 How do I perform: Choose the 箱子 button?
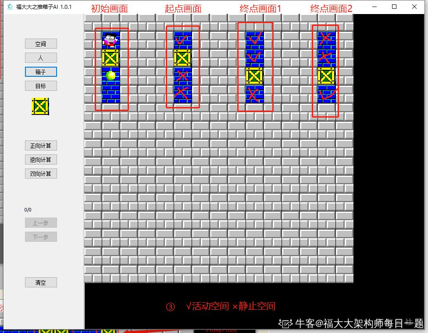coord(41,72)
